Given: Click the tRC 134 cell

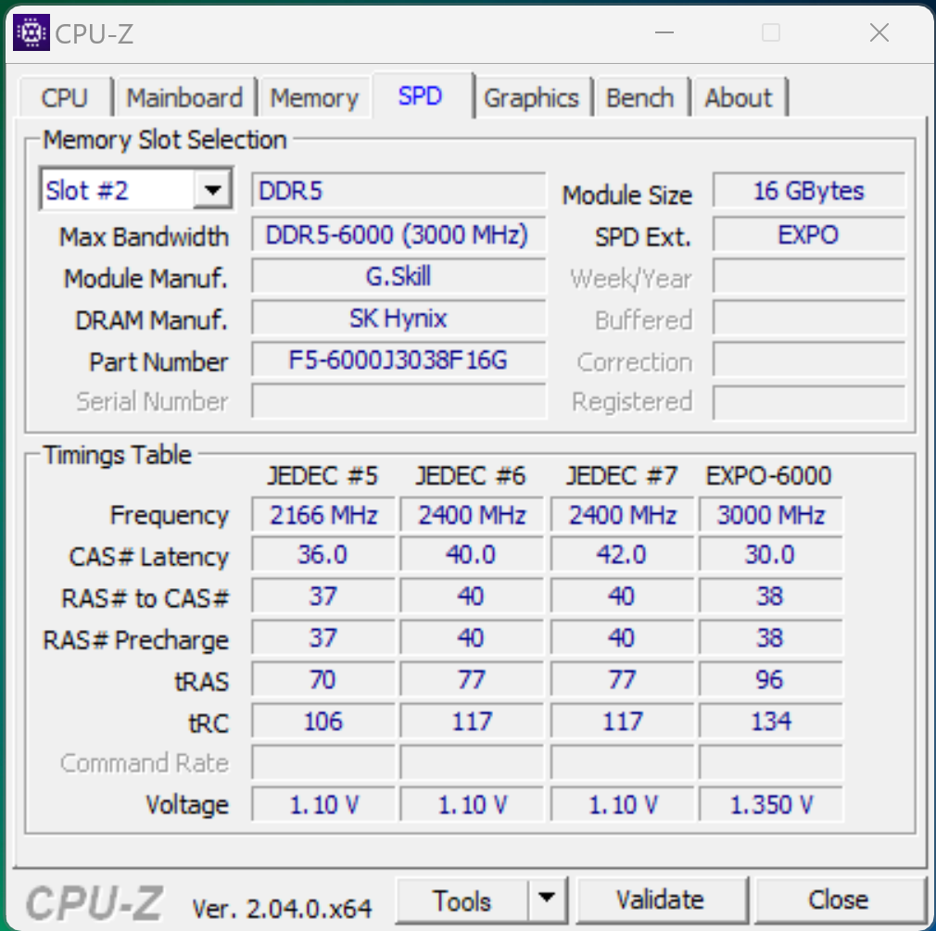Looking at the screenshot, I should pos(771,722).
